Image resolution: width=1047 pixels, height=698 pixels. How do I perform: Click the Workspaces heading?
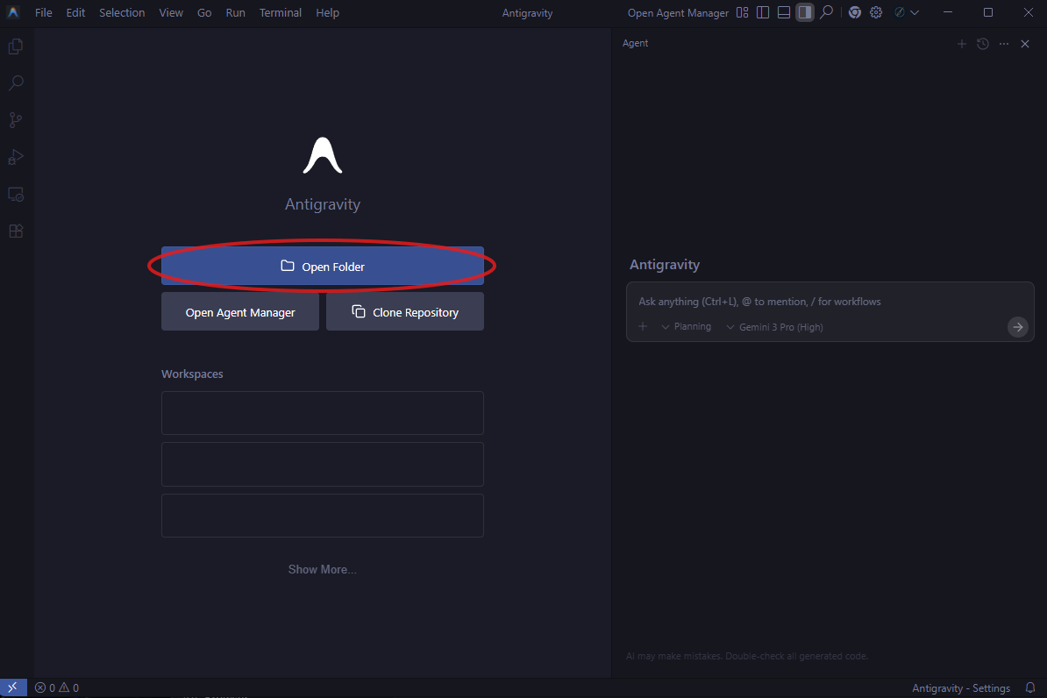192,374
